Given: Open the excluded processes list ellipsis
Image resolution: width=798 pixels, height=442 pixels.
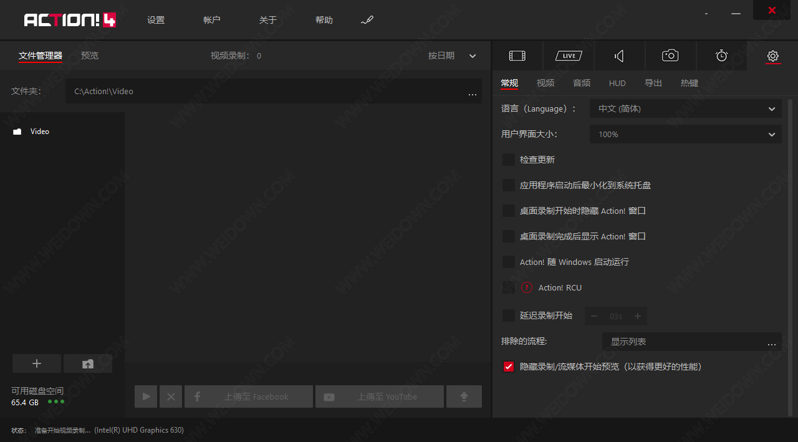Looking at the screenshot, I should 772,344.
